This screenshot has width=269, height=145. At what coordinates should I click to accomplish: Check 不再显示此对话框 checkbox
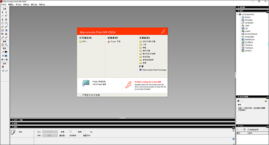(81, 95)
